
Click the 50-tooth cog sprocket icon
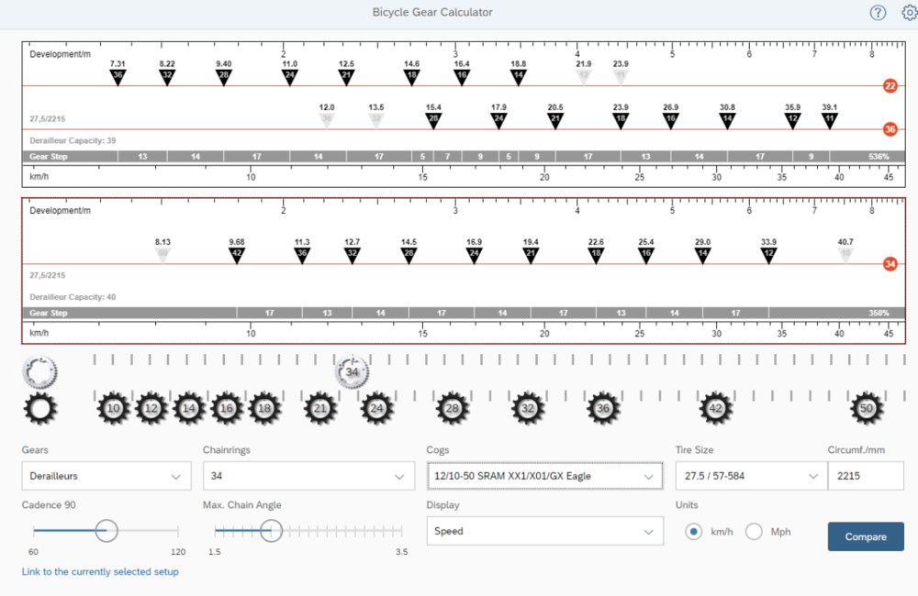point(866,408)
